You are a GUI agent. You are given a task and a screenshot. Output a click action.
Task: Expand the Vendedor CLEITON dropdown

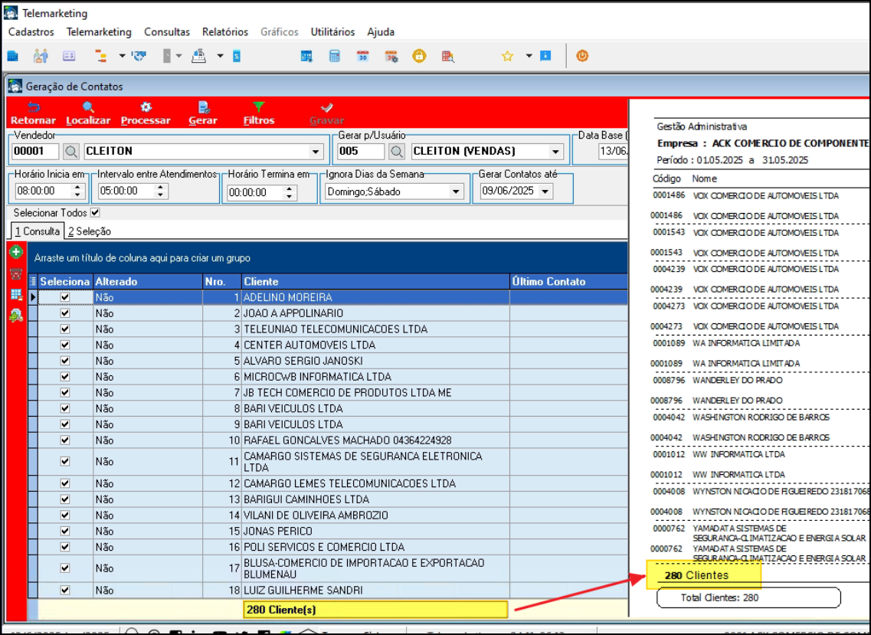point(316,152)
